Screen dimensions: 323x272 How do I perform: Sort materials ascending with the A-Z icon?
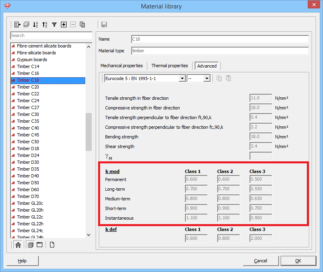(45, 25)
